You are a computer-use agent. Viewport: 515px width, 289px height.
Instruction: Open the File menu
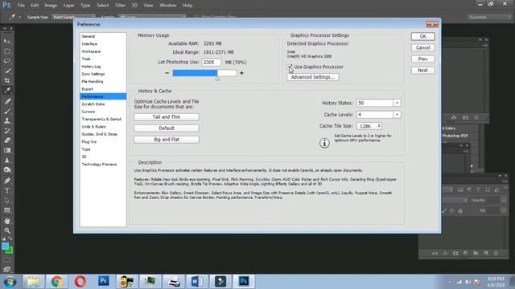pos(21,6)
